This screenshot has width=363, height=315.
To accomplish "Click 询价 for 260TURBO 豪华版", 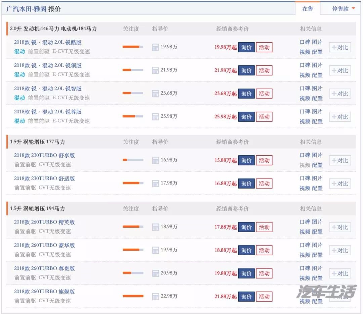I will (x=246, y=250).
